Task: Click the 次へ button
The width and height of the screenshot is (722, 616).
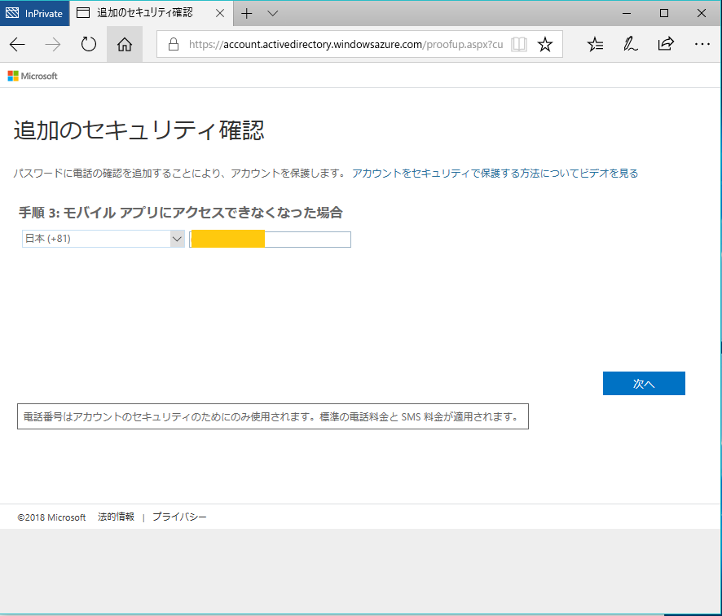Action: pos(644,383)
